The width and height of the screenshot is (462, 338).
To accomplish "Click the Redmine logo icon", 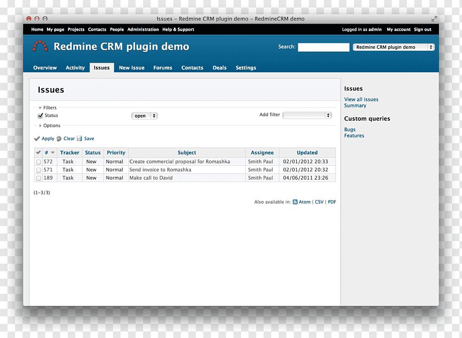I will click(x=40, y=46).
